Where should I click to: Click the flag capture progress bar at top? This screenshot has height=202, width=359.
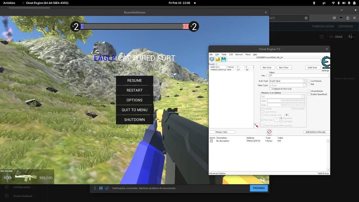click(x=135, y=26)
